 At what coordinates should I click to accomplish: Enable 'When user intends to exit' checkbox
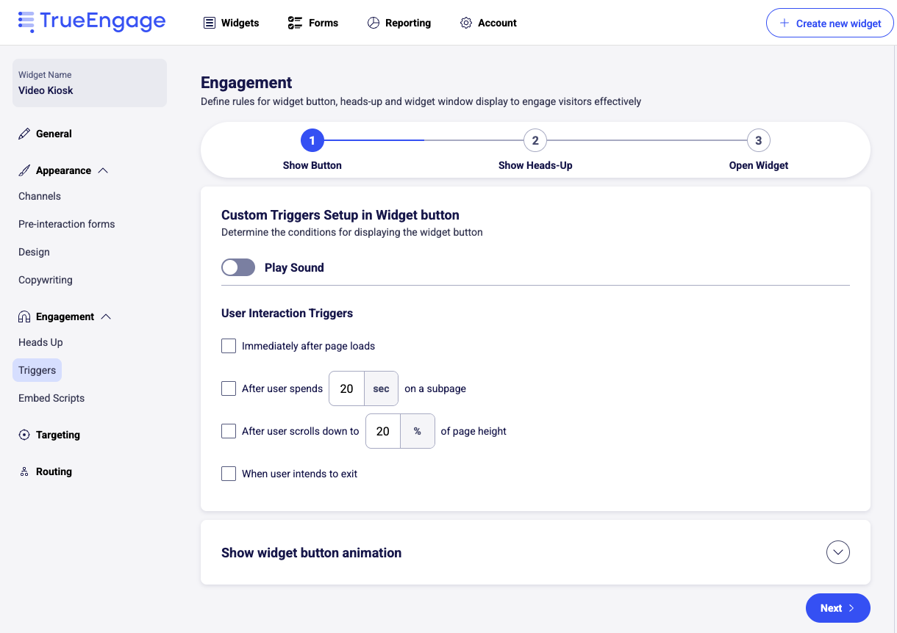pos(229,474)
